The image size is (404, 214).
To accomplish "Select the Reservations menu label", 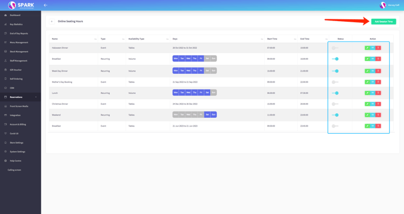I will [16, 97].
